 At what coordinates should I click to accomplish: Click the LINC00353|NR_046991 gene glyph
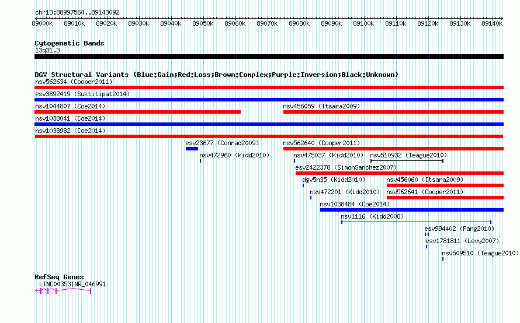click(x=63, y=291)
